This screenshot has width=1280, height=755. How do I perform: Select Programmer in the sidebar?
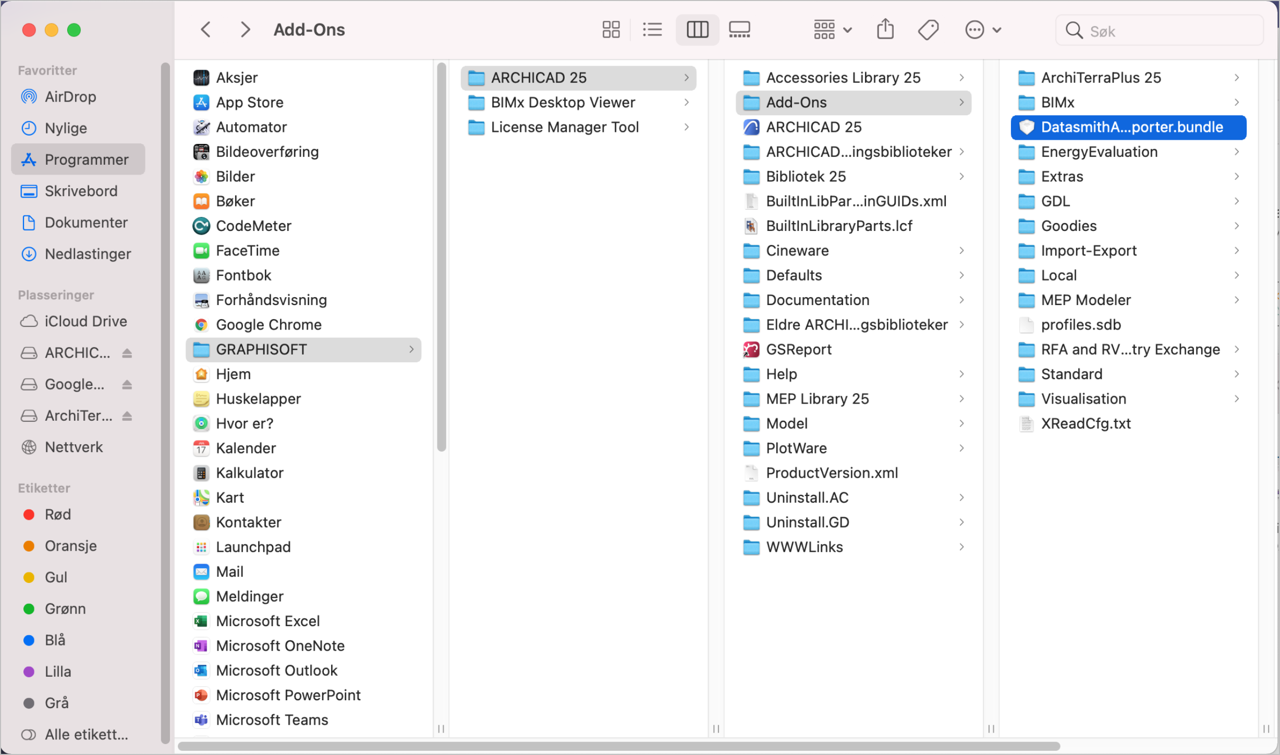78,160
